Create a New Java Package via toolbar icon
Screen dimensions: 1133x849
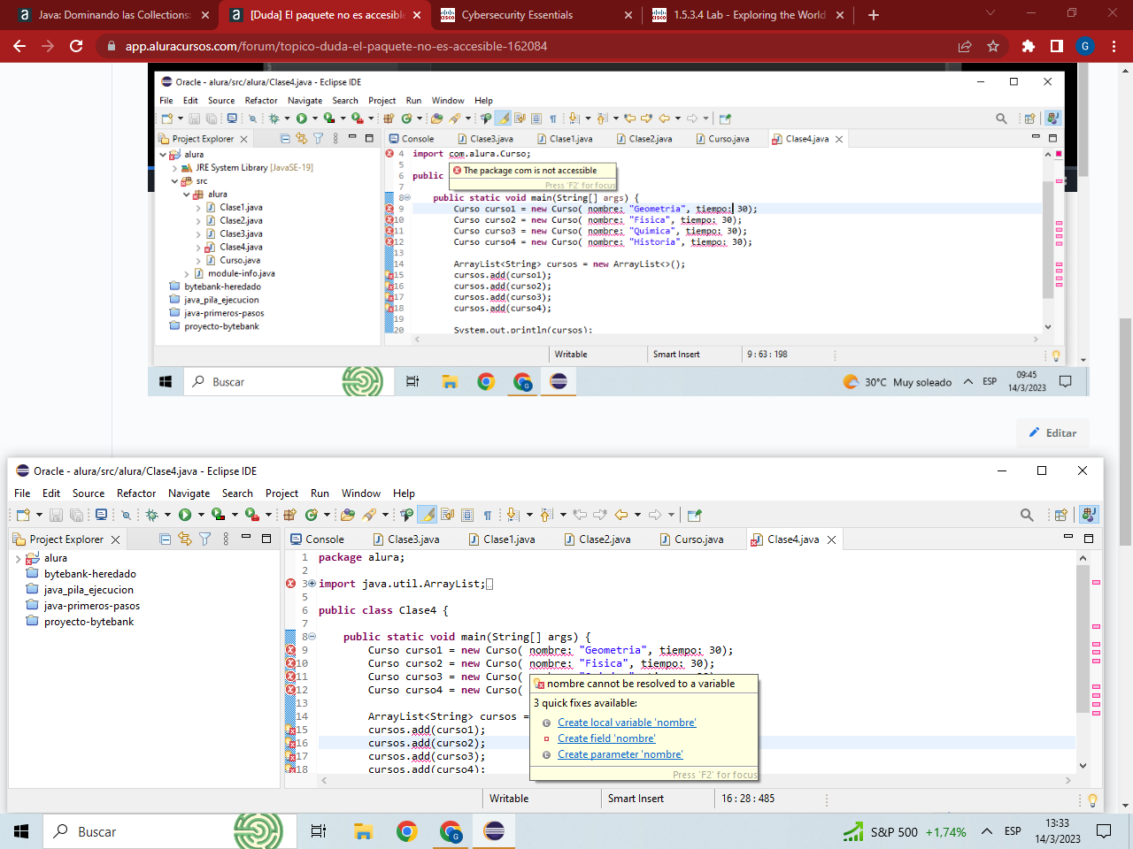pyautogui.click(x=289, y=515)
